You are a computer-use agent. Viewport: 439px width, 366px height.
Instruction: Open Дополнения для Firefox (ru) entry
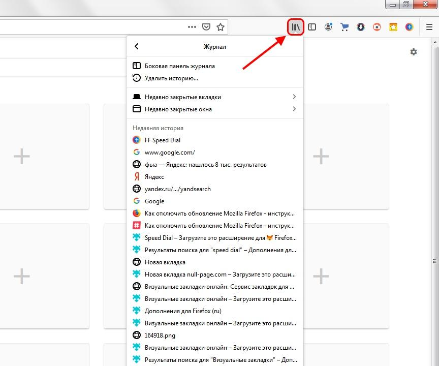215,311
